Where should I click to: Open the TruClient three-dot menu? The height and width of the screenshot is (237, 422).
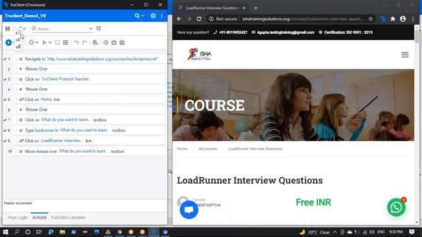[x=162, y=16]
